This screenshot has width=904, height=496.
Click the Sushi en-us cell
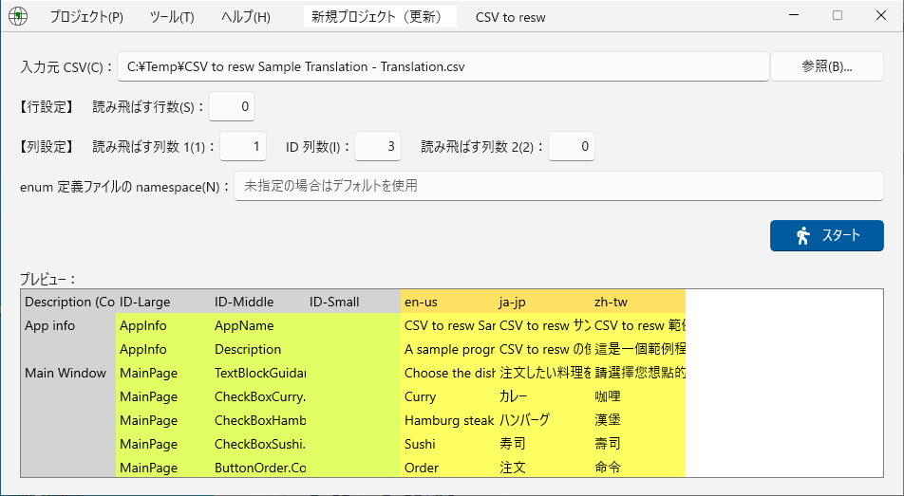tap(448, 444)
